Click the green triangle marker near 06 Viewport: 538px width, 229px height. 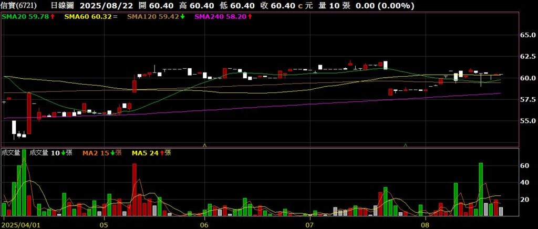pos(204,144)
